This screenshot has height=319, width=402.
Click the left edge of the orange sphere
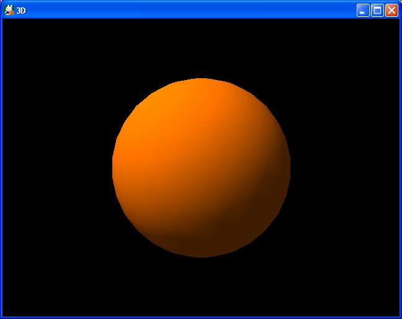tap(115, 166)
